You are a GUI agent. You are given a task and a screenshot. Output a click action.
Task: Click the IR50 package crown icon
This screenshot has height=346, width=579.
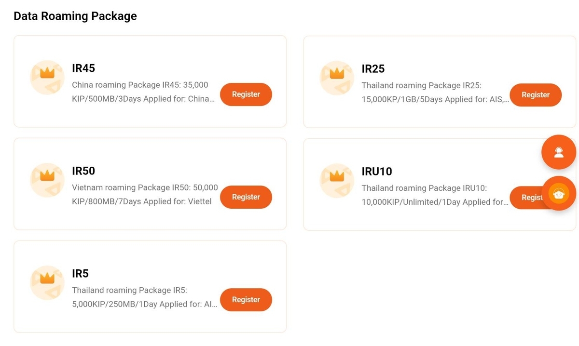[47, 180]
